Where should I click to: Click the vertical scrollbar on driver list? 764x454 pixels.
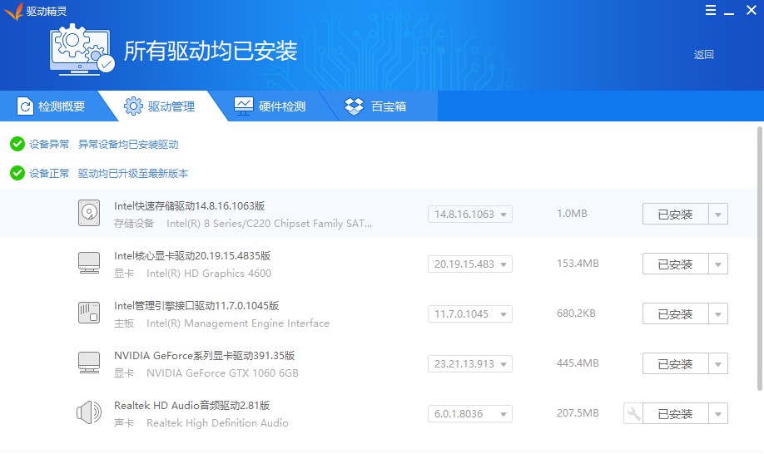click(758, 258)
